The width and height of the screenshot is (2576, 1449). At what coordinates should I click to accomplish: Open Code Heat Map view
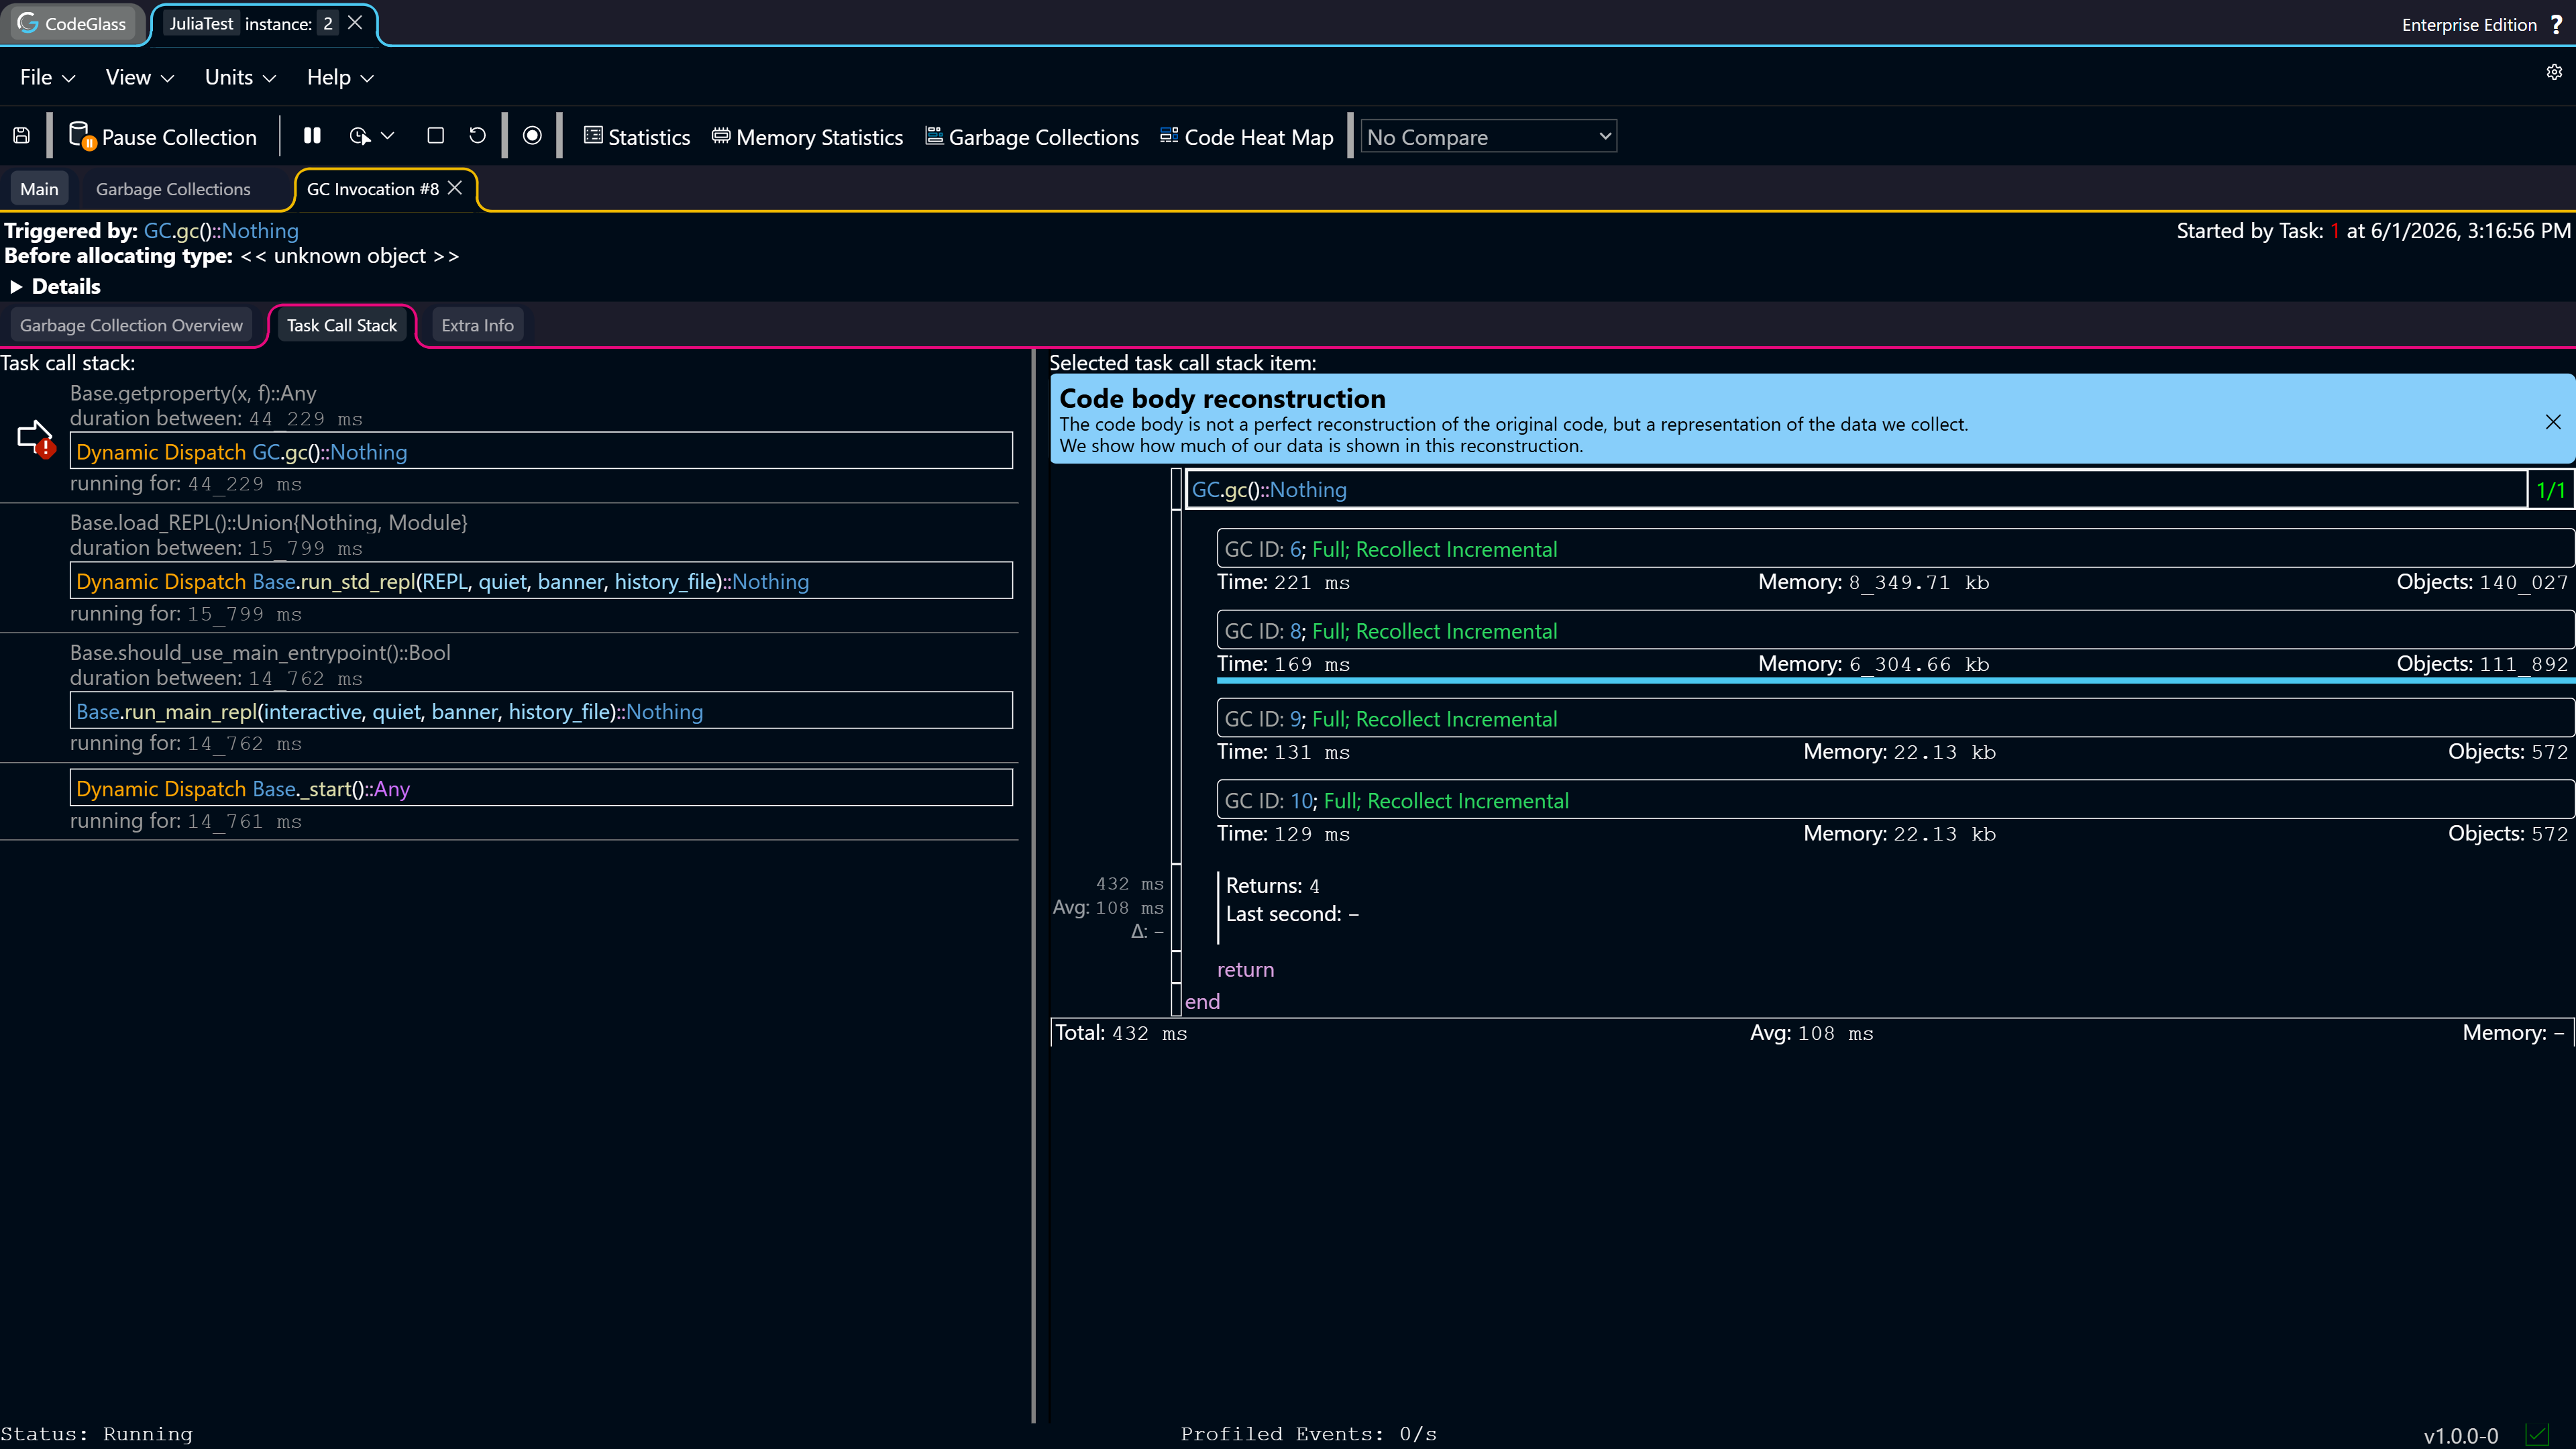[1247, 137]
